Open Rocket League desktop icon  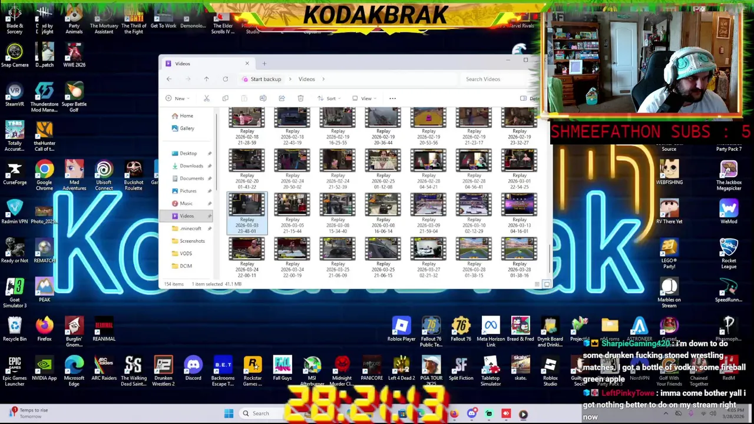click(x=729, y=254)
